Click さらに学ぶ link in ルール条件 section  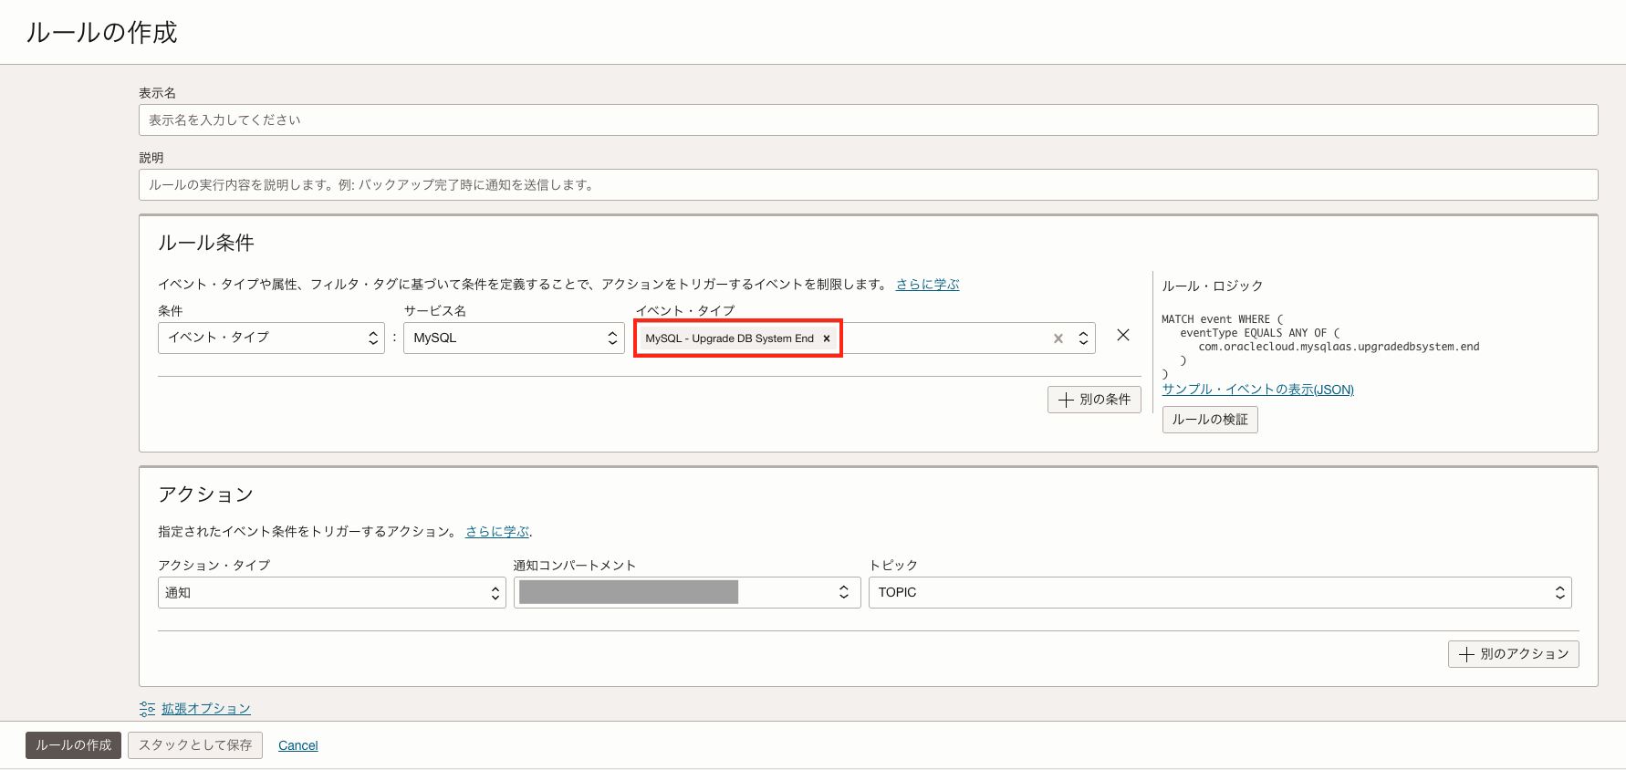tap(927, 285)
